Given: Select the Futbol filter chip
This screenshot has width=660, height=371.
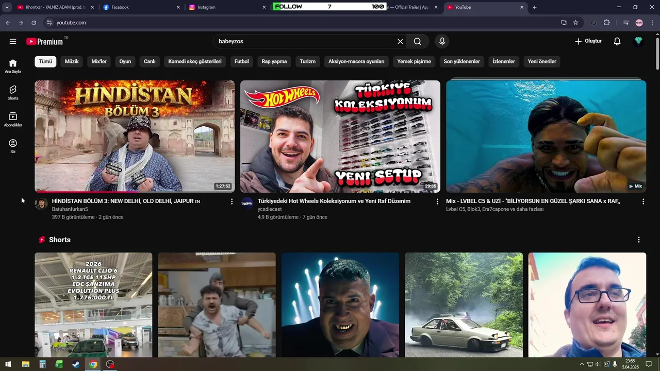Looking at the screenshot, I should pos(241,61).
